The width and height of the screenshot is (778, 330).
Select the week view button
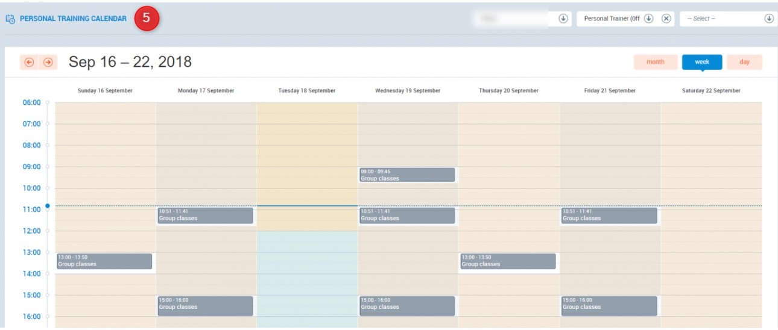(701, 62)
